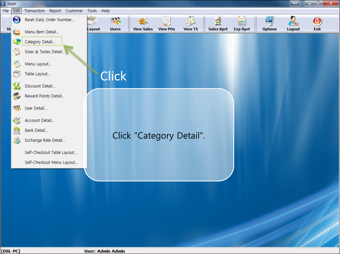Click the Main window app icon
The height and width of the screenshot is (254, 340).
(x=3, y=4)
